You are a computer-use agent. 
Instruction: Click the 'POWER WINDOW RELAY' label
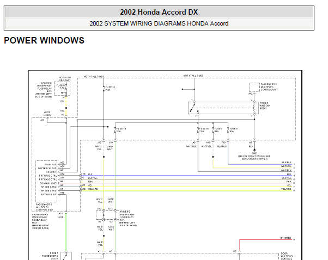pos(265,106)
